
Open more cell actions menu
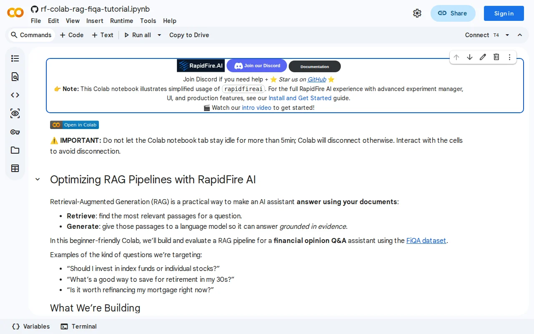click(x=510, y=57)
